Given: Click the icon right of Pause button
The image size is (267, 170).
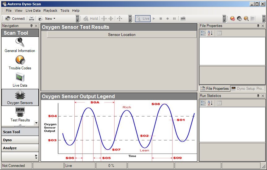Looking at the screenshot, I should 183,19.
